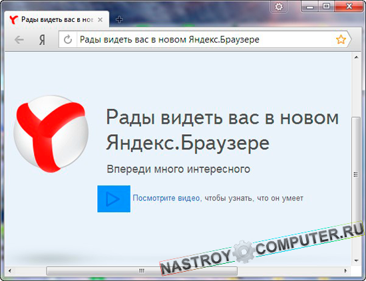The width and height of the screenshot is (366, 281).
Task: Click the heading 'Рады видеть вас в новом'
Action: (x=222, y=118)
